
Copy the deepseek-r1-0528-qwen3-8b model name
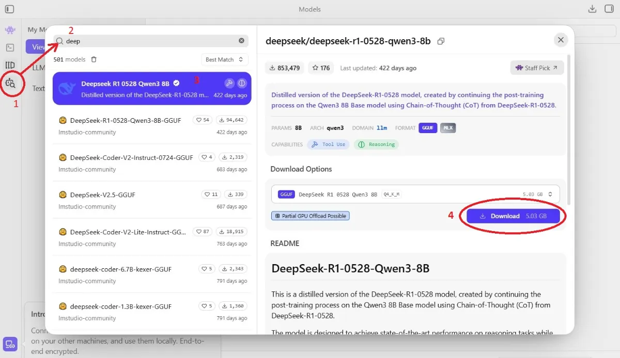click(x=441, y=41)
